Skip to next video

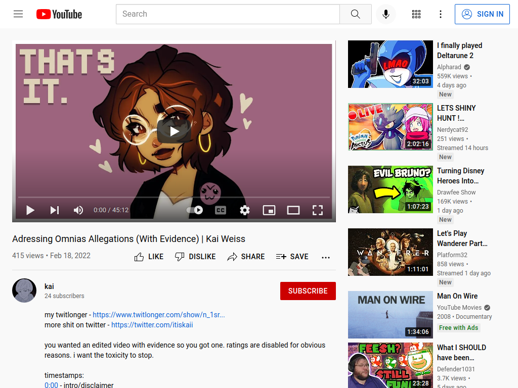(x=55, y=210)
